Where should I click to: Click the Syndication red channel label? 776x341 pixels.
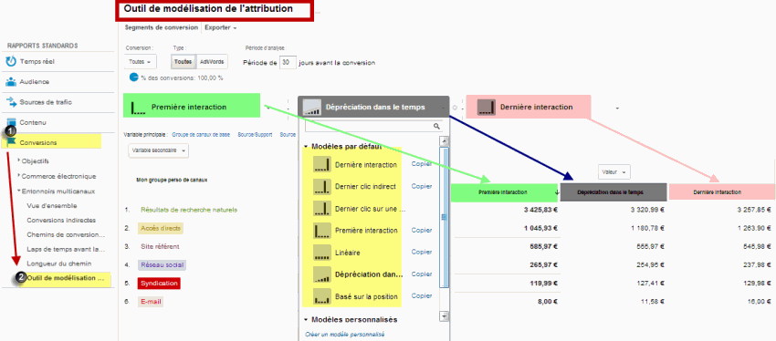(x=158, y=284)
